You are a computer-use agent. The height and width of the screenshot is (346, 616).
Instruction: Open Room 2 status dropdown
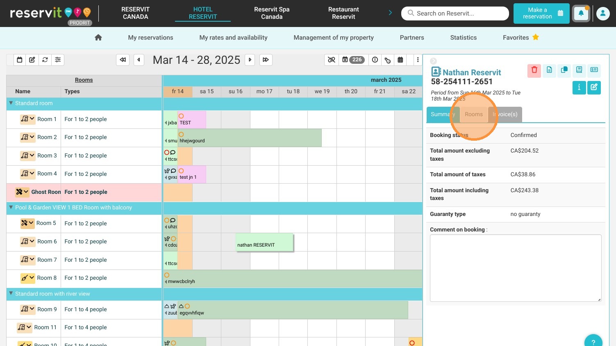[27, 137]
